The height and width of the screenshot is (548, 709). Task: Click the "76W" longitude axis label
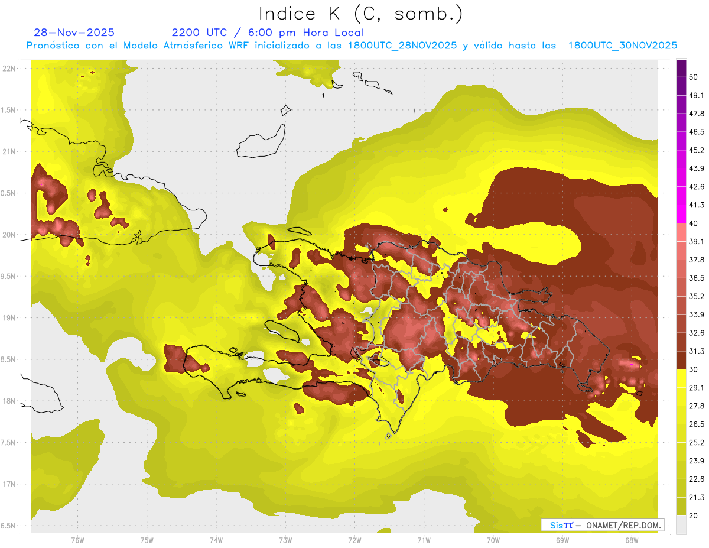(x=77, y=540)
